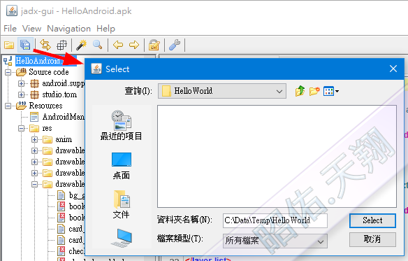Click the 取消 cancel button
The width and height of the screenshot is (408, 261).
[372, 239]
